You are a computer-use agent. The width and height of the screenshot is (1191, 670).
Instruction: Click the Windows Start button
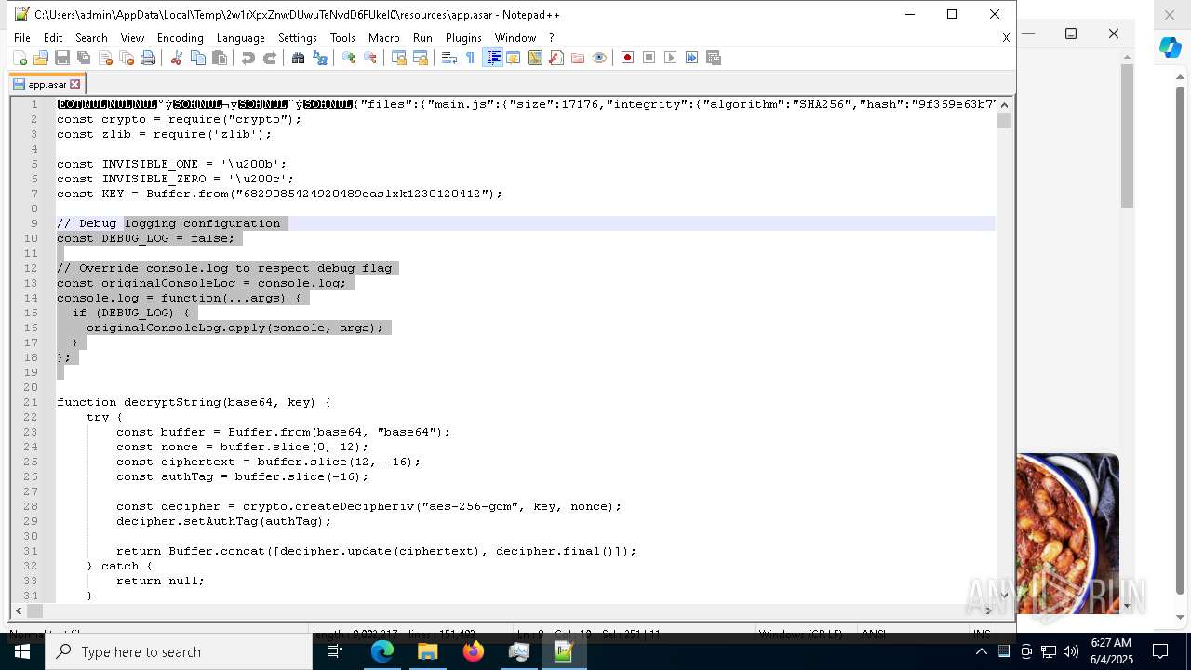click(21, 651)
